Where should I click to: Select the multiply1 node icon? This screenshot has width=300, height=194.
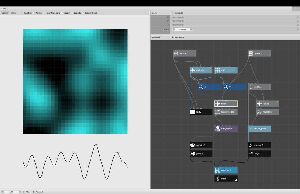259,112
